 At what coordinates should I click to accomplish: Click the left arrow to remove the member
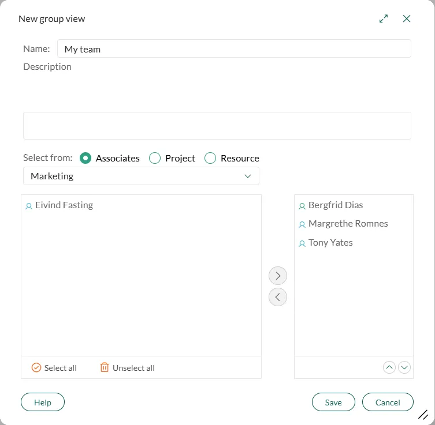coord(278,297)
